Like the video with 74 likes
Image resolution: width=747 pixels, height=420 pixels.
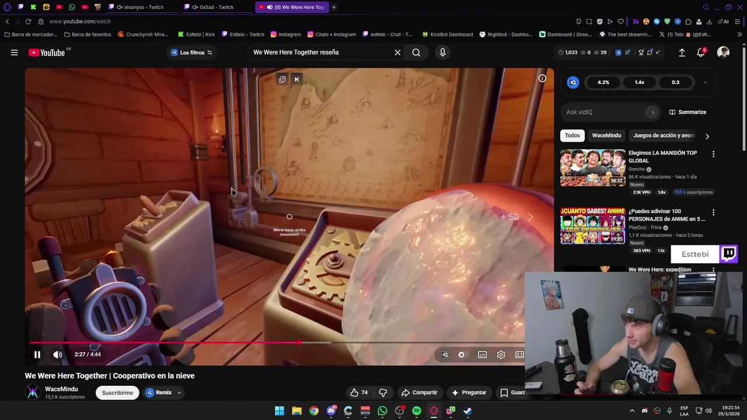(x=359, y=393)
